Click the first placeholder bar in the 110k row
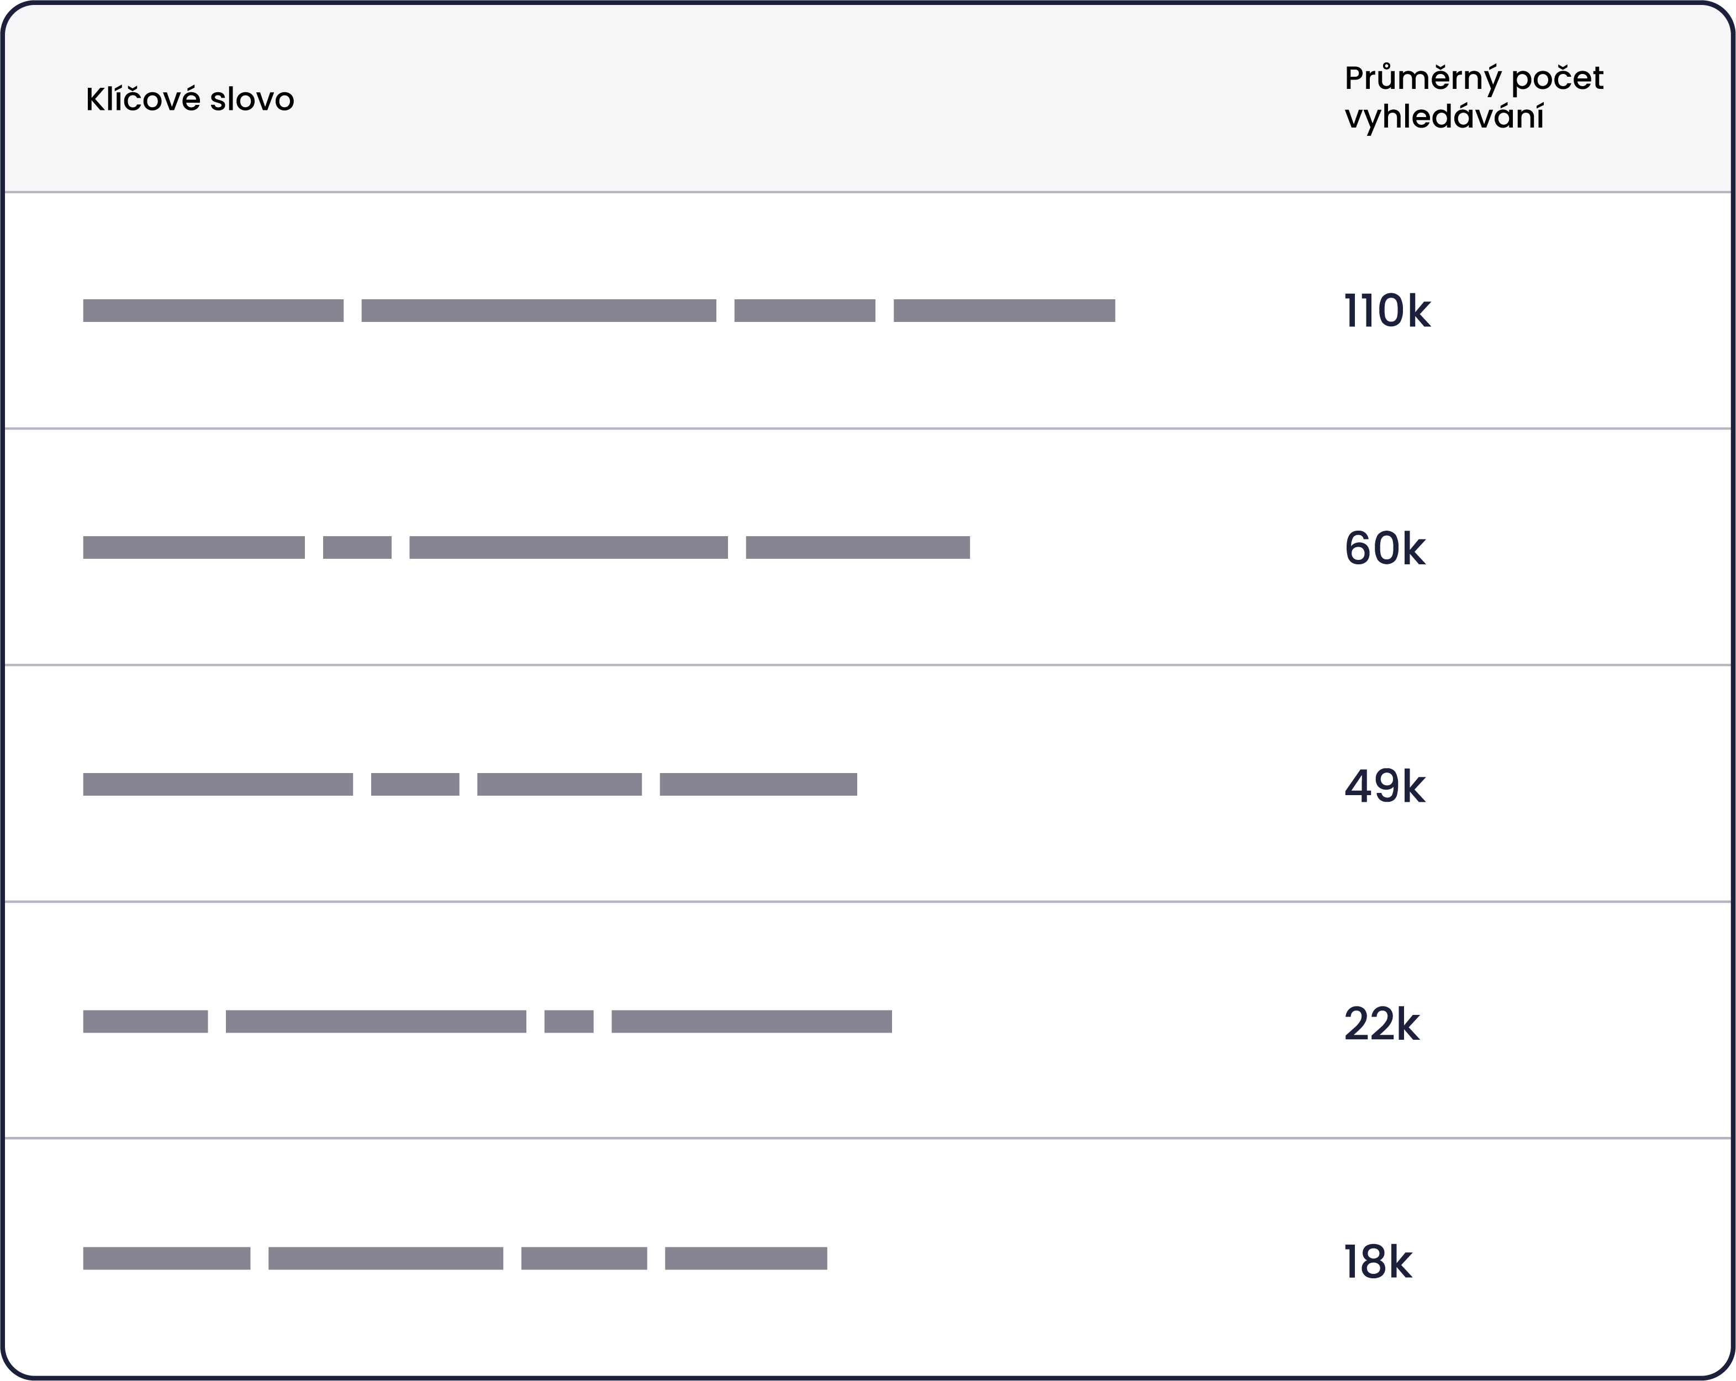 pyautogui.click(x=213, y=311)
